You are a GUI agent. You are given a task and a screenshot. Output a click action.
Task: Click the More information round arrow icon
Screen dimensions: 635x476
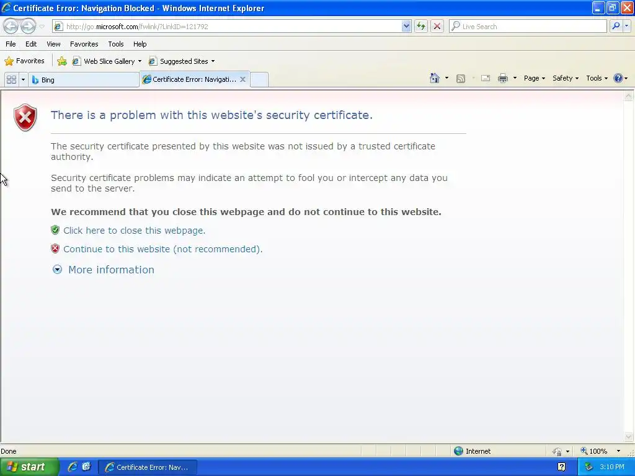click(58, 270)
